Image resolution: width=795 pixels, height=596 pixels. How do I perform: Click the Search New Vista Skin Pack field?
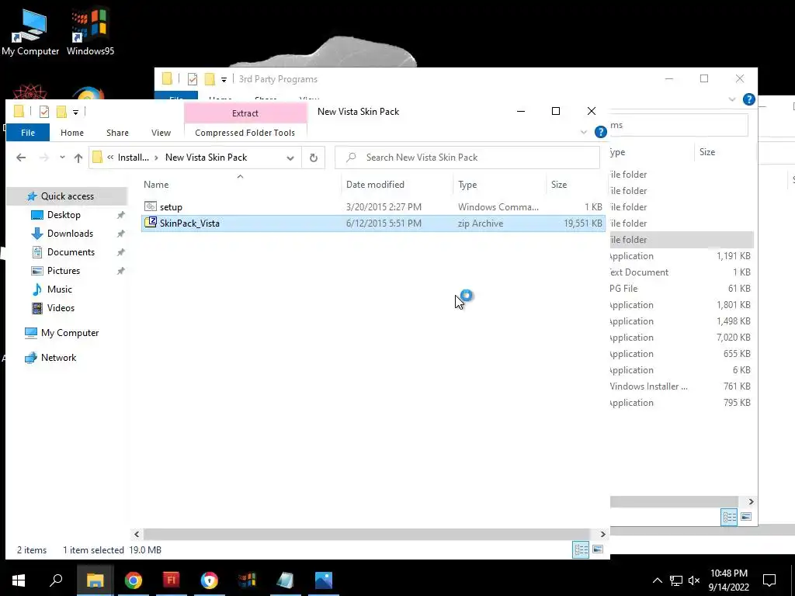click(x=467, y=158)
